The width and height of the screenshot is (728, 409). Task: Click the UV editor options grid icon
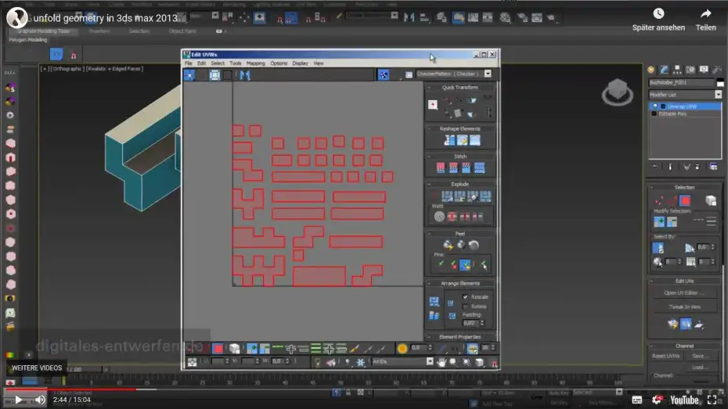(409, 74)
